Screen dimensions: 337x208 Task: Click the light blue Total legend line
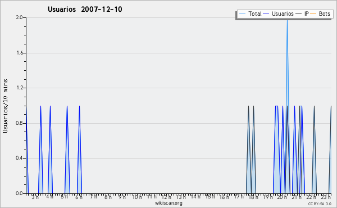click(x=242, y=14)
